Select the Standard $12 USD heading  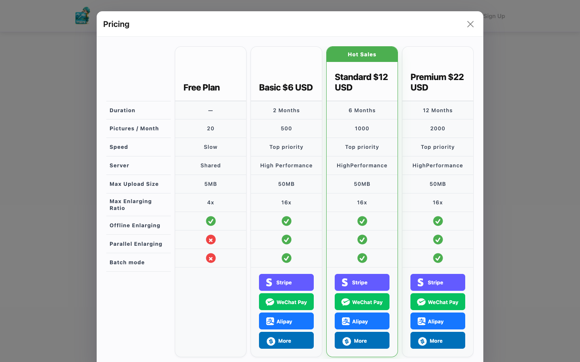point(361,82)
